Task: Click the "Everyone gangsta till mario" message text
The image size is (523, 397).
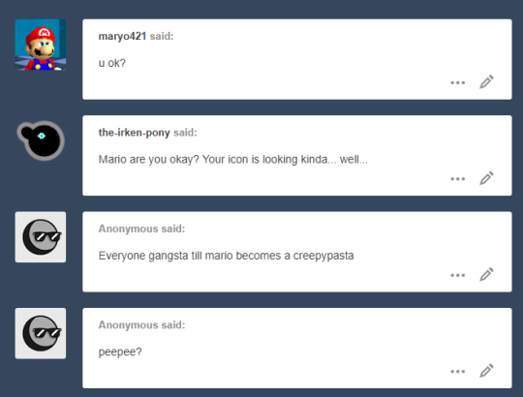Action: coord(226,256)
